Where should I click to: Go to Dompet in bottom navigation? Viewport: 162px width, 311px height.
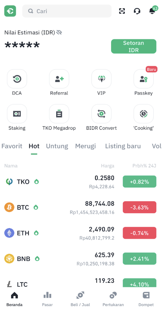[x=146, y=299]
